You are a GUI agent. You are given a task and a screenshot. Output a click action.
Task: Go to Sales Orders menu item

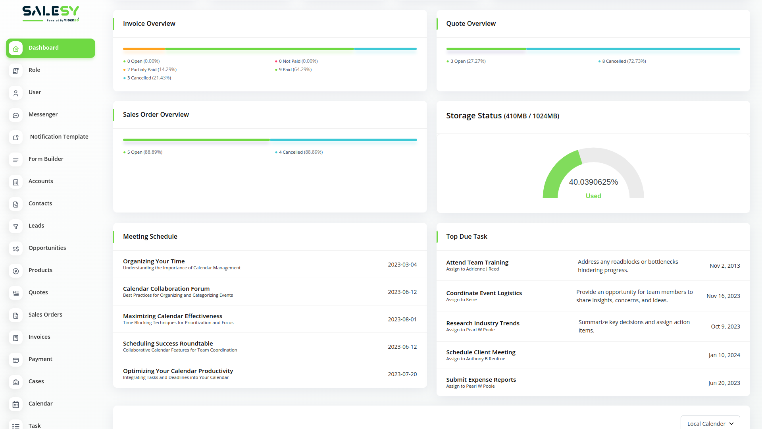click(45, 315)
